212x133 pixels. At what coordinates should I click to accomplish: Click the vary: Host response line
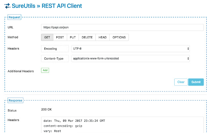click(x=52, y=131)
